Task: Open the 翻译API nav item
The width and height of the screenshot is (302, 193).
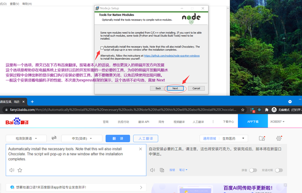Action: [143, 122]
